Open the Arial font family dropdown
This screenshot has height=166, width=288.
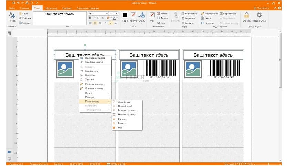pyautogui.click(x=97, y=13)
